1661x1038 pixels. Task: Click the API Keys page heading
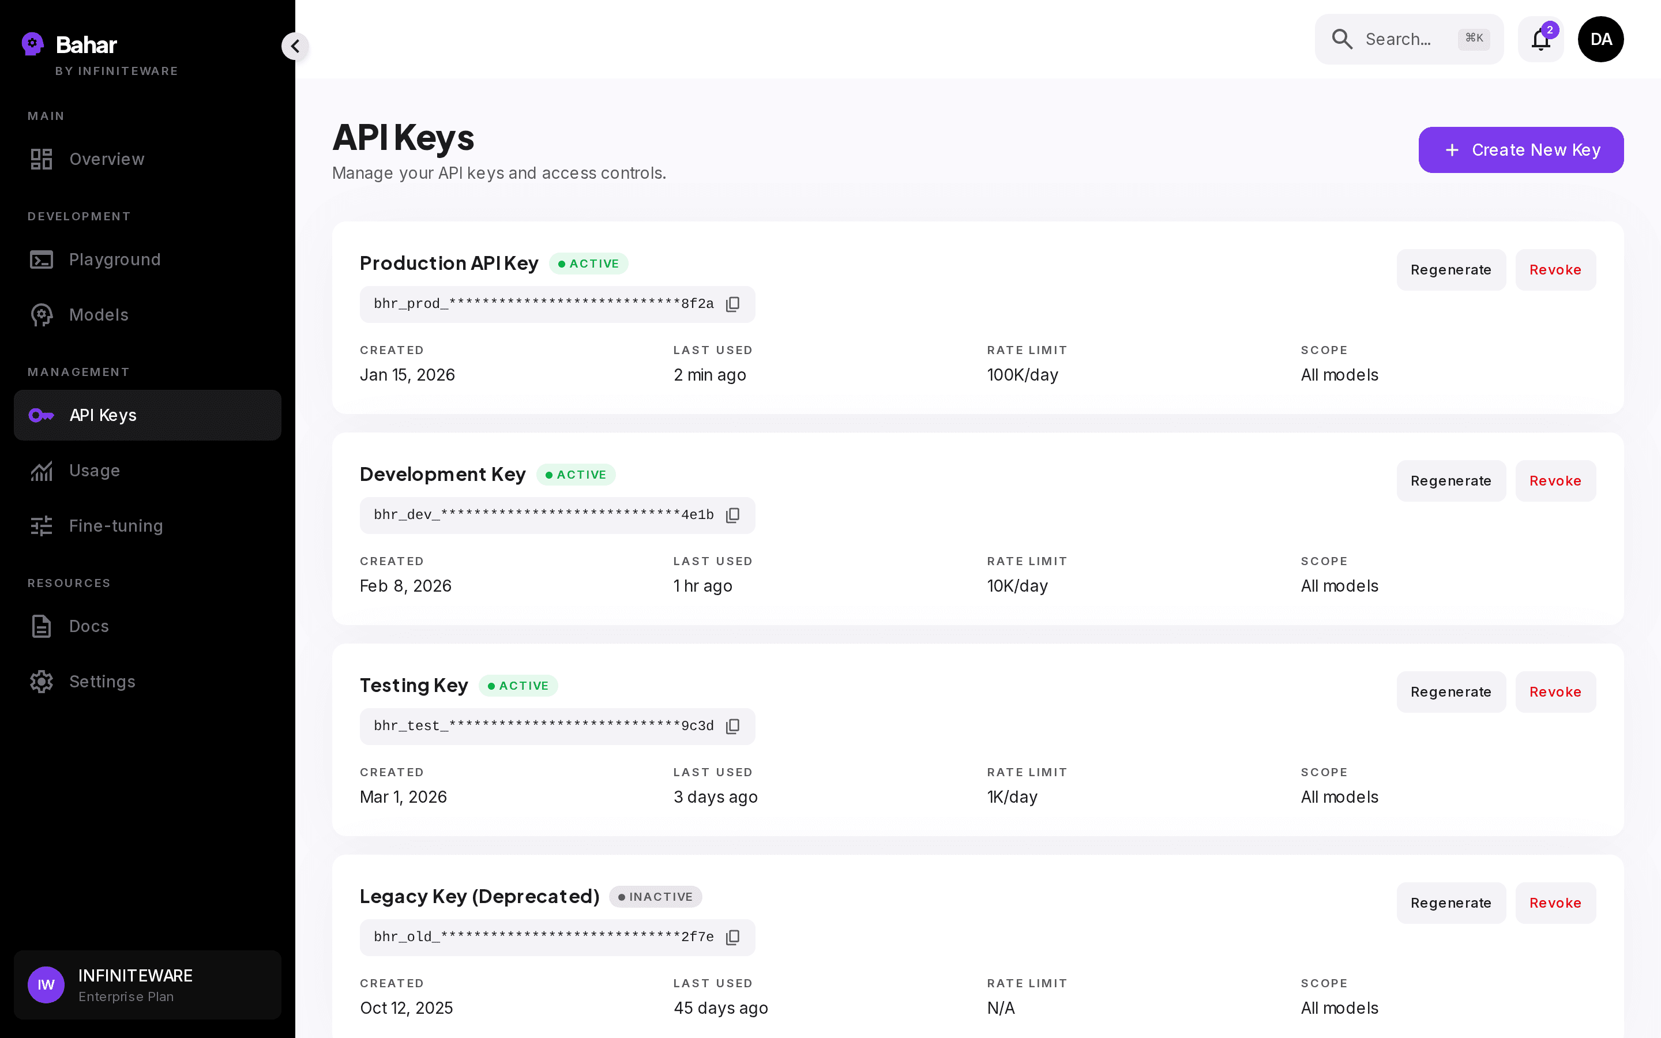click(x=404, y=137)
